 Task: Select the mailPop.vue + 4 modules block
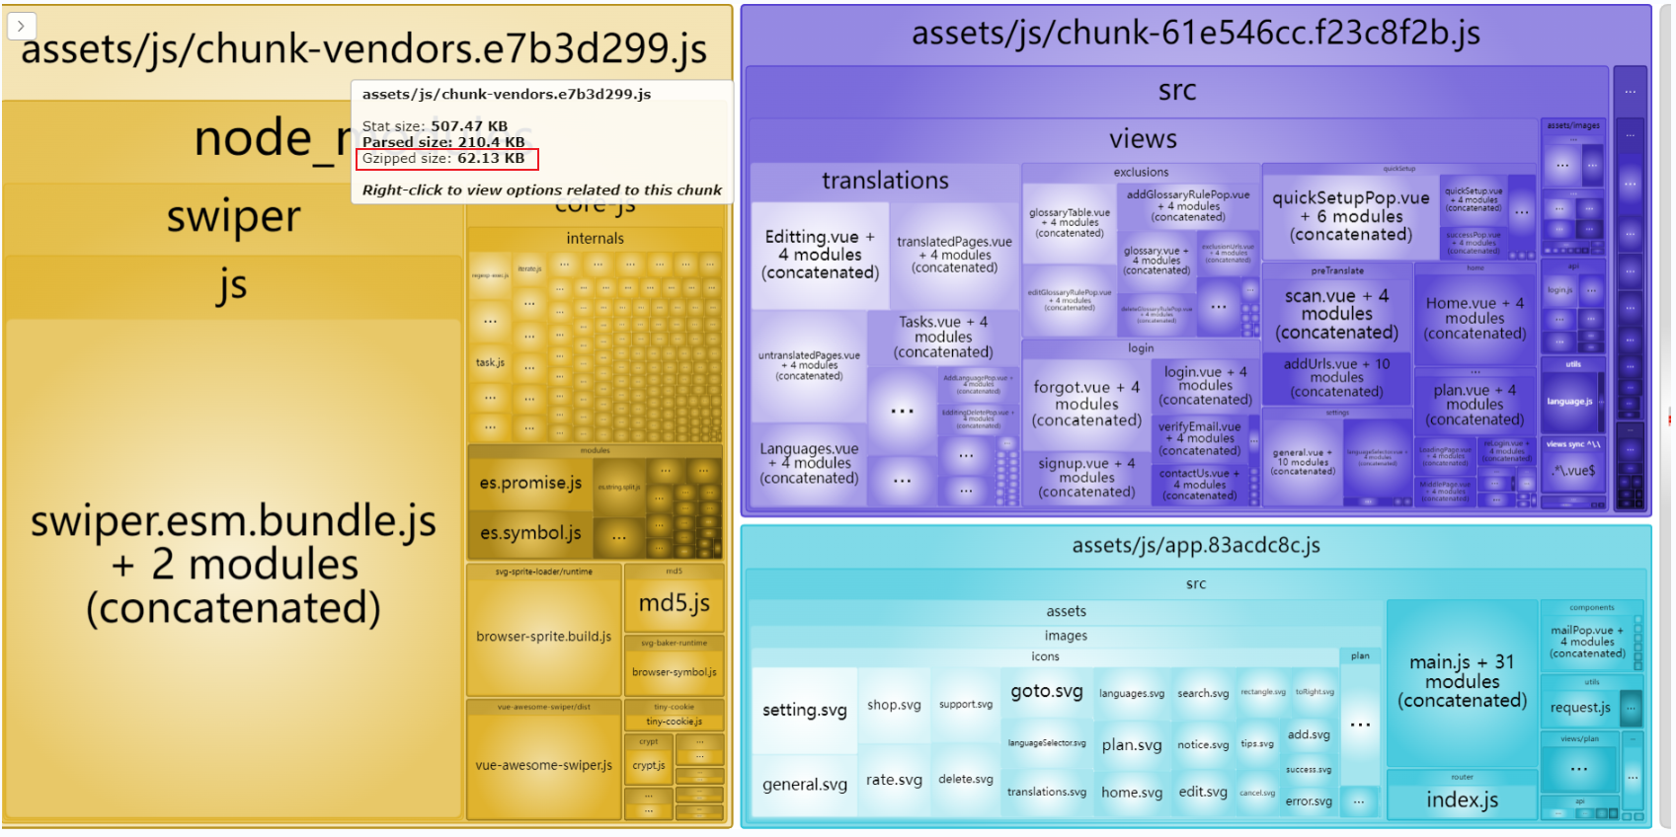point(1587,643)
